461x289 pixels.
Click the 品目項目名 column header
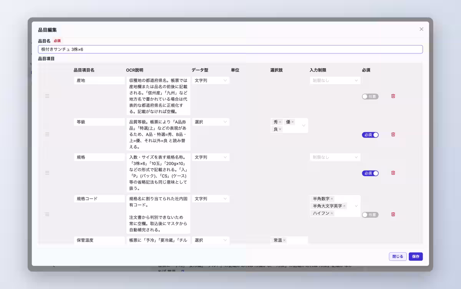(84, 70)
